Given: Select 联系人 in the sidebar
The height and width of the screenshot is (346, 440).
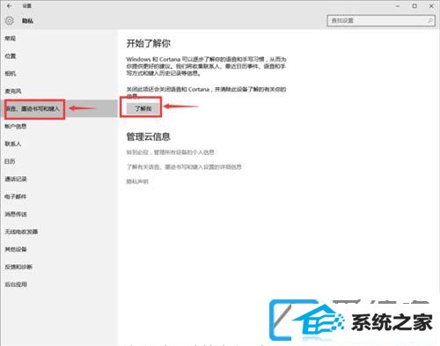Looking at the screenshot, I should click(13, 144).
